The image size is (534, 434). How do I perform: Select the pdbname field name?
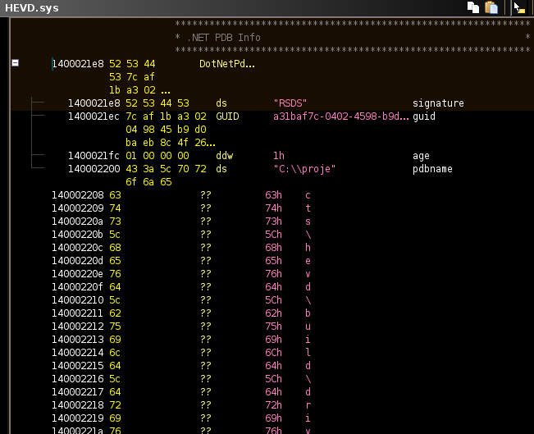(x=432, y=169)
